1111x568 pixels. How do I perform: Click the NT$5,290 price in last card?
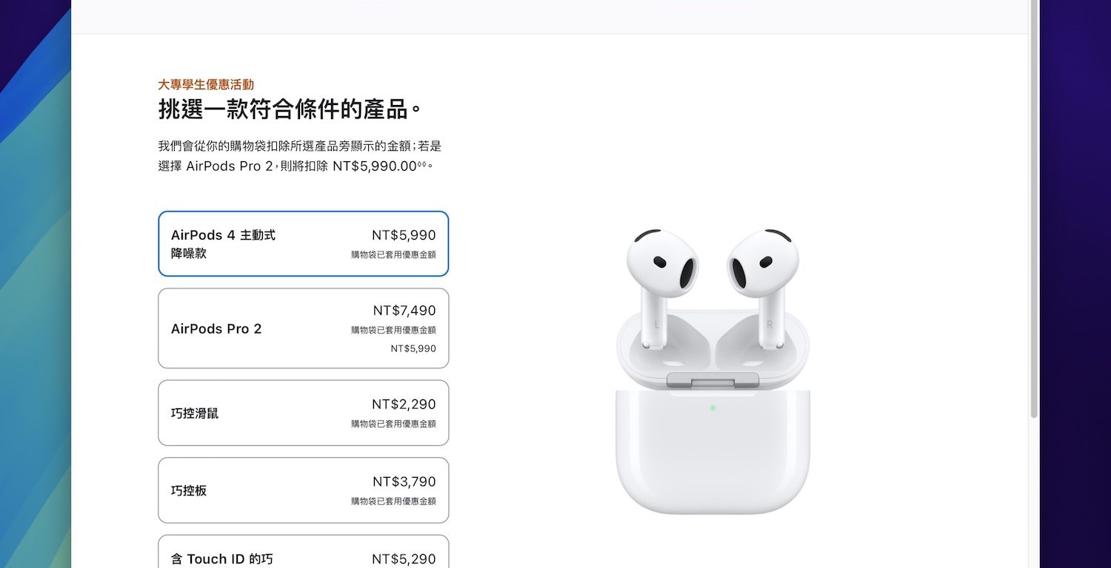point(404,559)
